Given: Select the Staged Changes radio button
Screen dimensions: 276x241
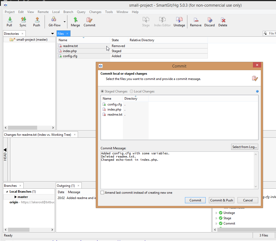Looking at the screenshot, I should point(102,91).
